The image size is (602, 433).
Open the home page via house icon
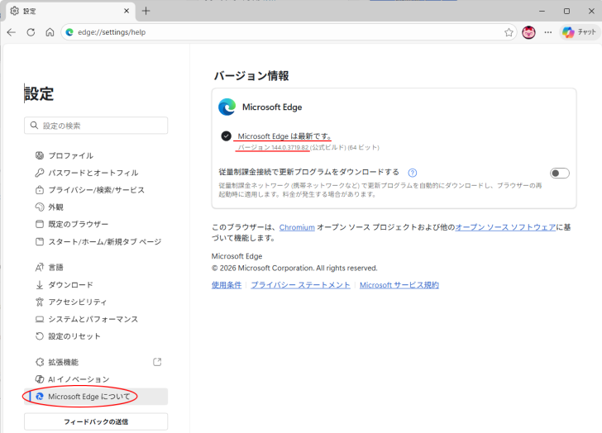pyautogui.click(x=50, y=32)
